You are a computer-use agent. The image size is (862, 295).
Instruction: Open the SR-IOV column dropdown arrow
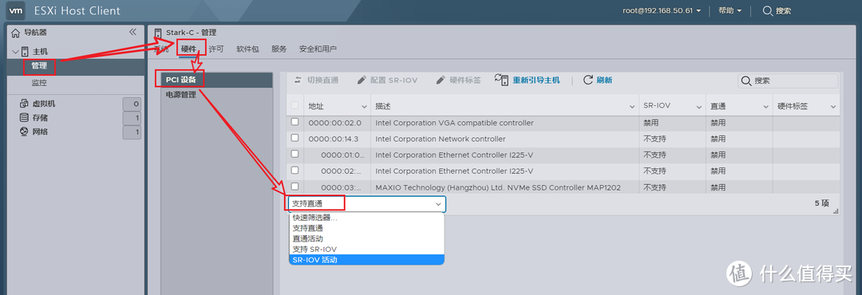(x=698, y=107)
